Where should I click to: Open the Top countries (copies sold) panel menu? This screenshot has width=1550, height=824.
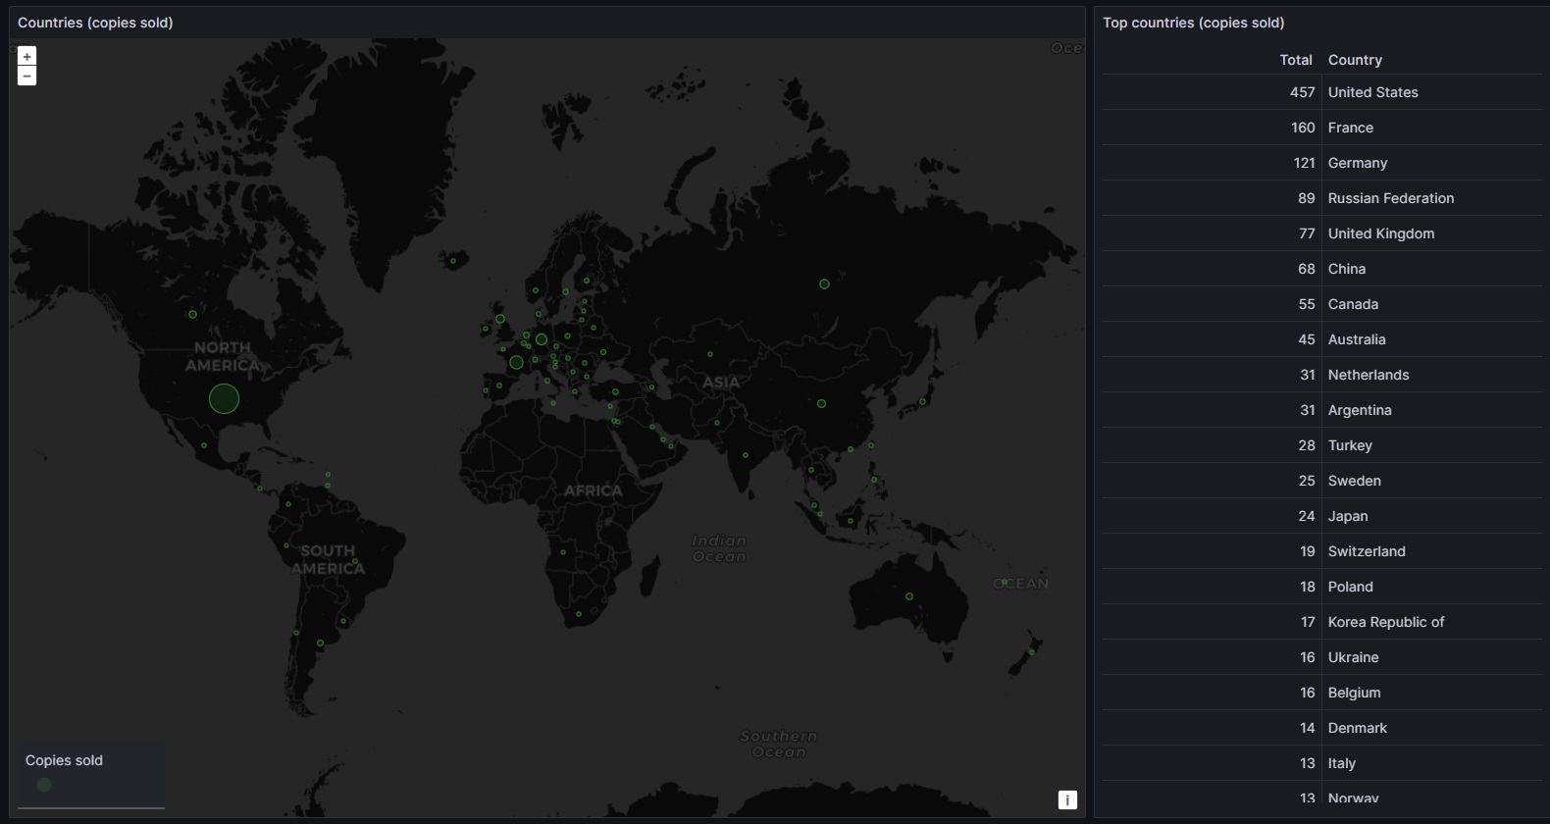[x=1193, y=23]
